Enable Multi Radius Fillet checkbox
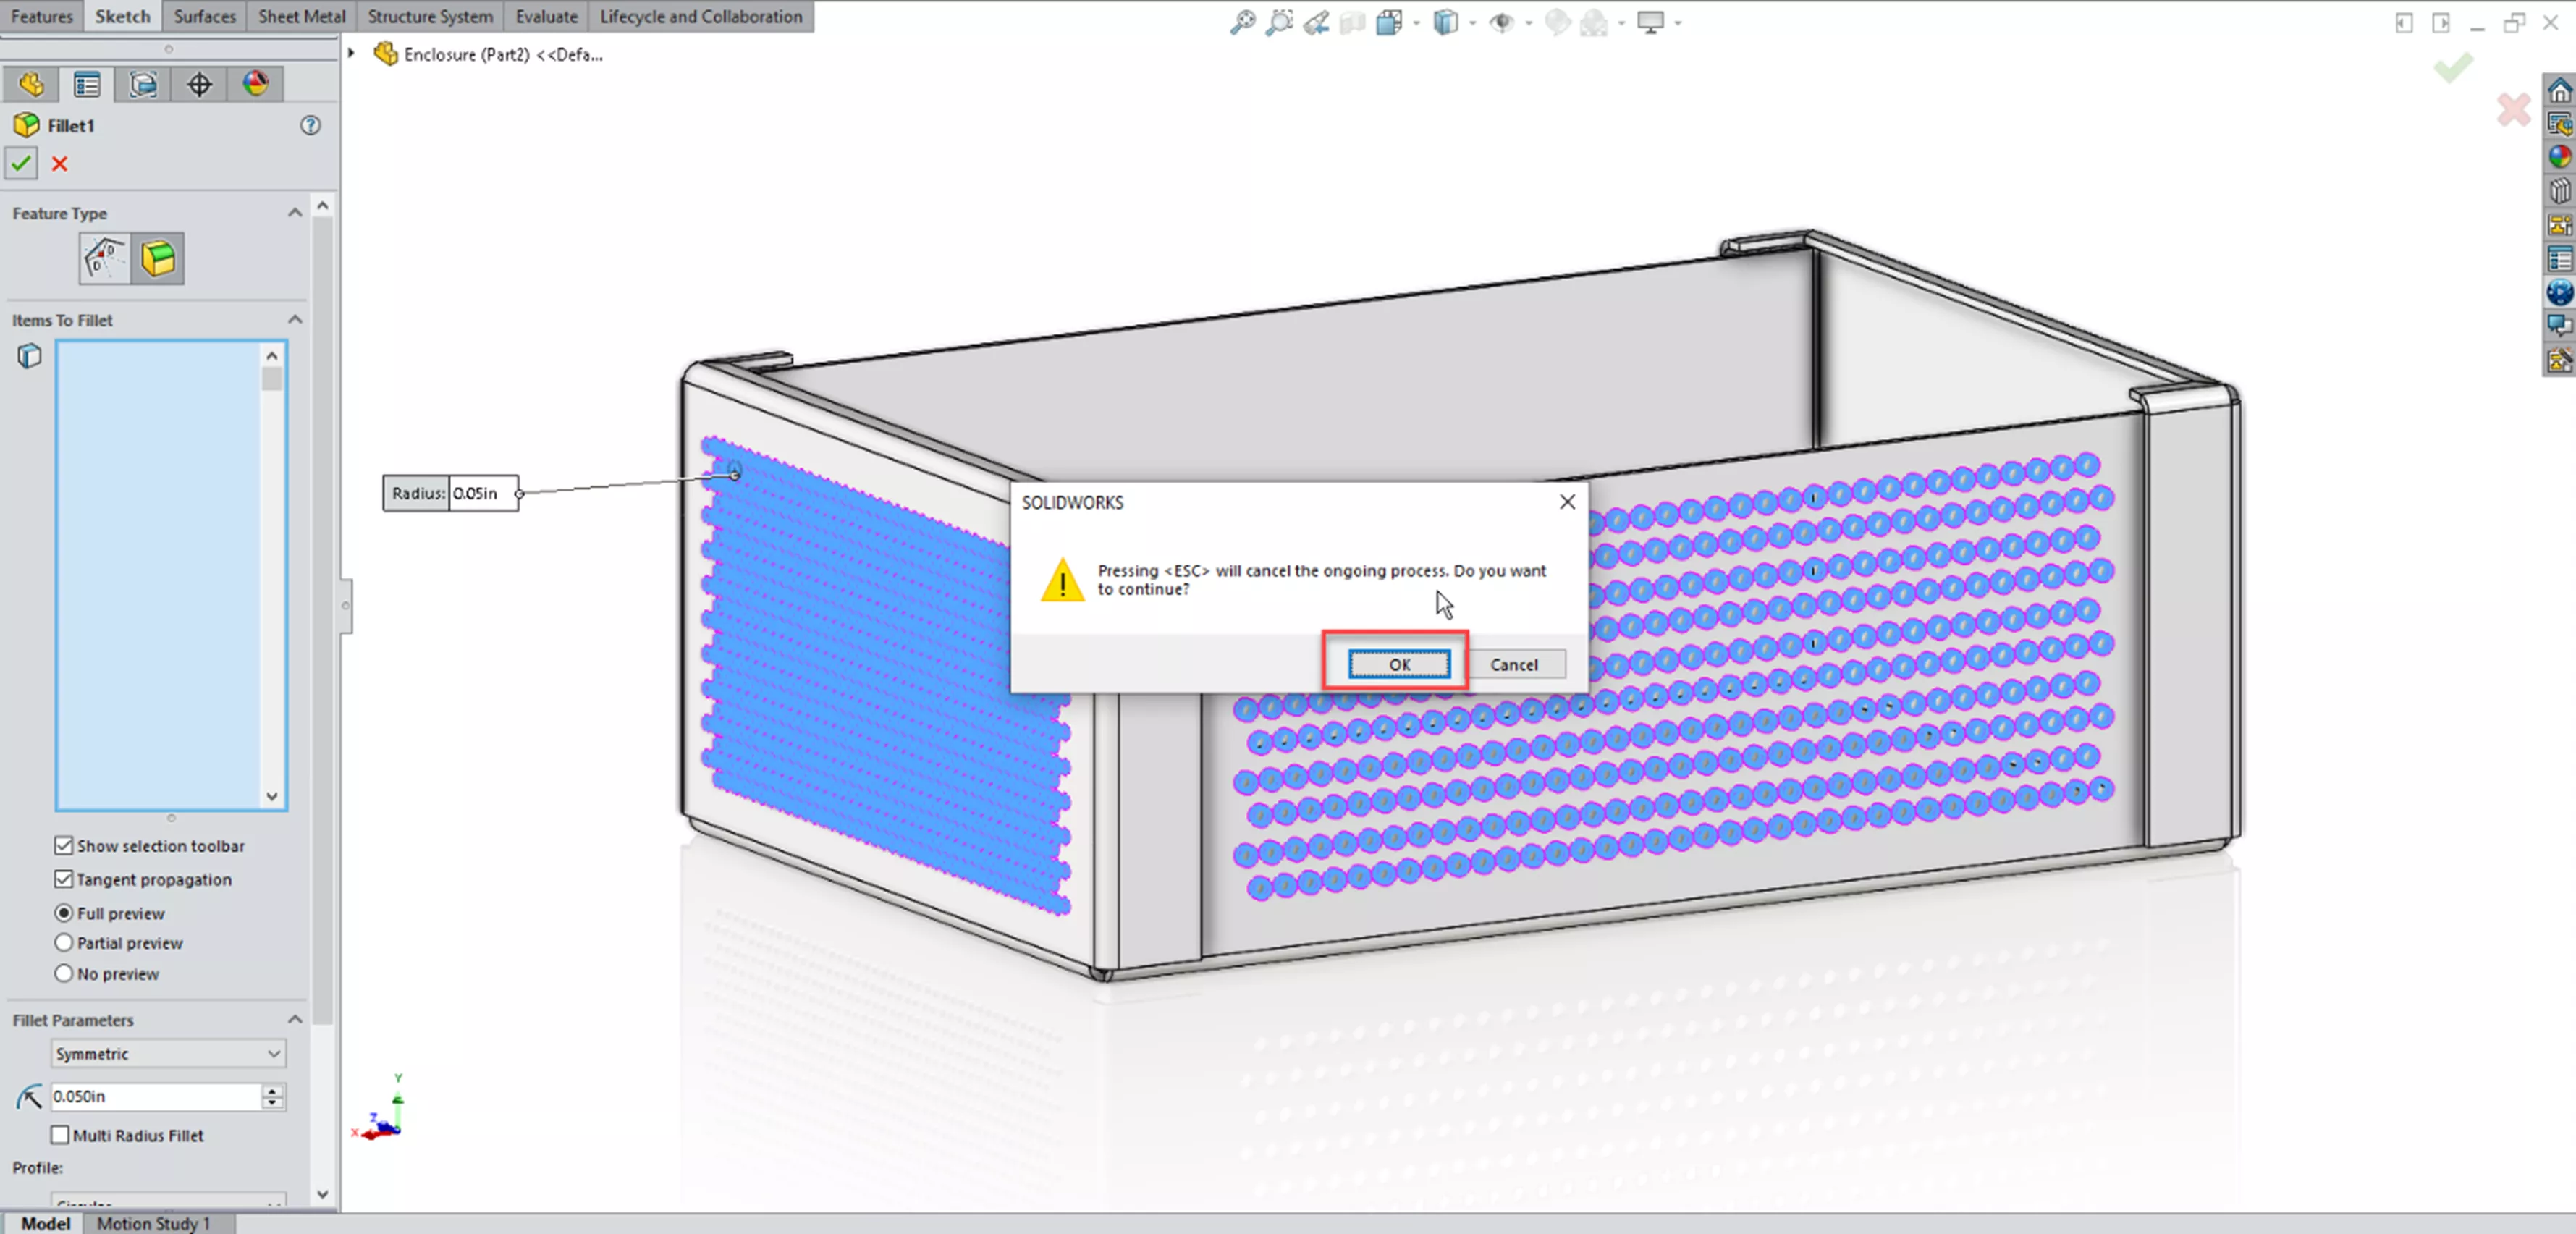The image size is (2576, 1234). point(61,1135)
